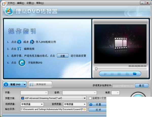The image size is (152, 117).
Task: Open the 预置方案 ASF format dropdown
Action: pyautogui.click(x=53, y=98)
